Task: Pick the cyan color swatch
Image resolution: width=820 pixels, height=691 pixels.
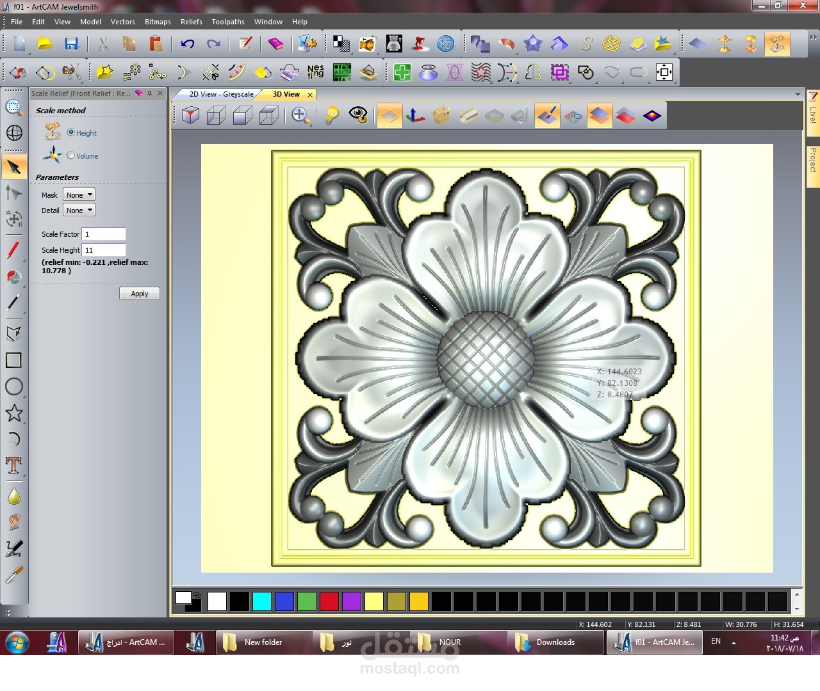Action: [x=262, y=601]
